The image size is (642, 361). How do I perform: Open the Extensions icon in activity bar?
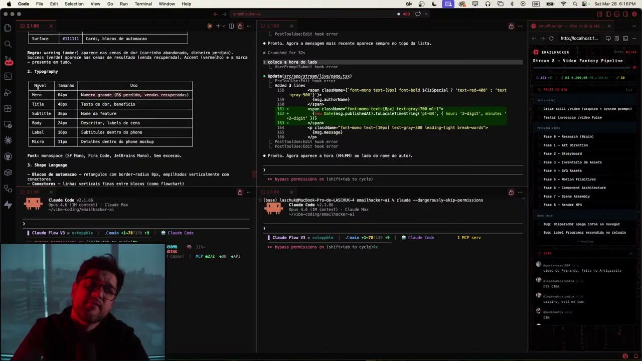pyautogui.click(x=8, y=108)
